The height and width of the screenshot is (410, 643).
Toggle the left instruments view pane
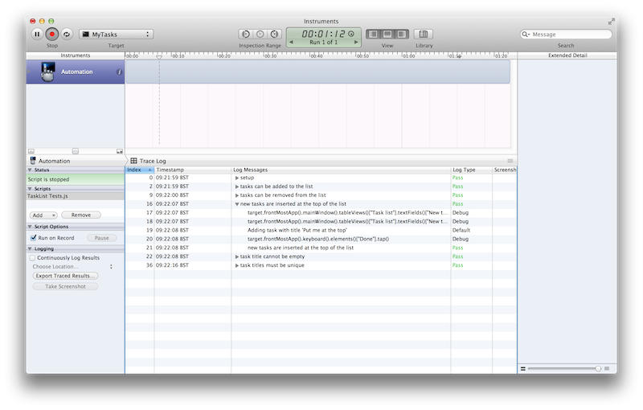coord(373,34)
